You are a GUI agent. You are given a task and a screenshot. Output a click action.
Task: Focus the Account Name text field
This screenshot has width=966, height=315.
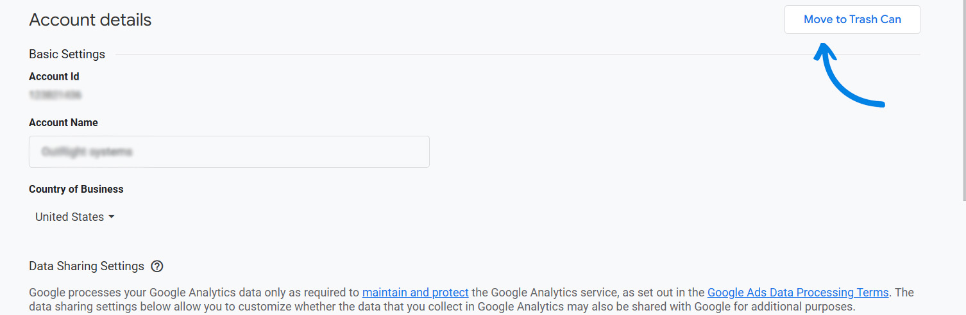click(229, 152)
